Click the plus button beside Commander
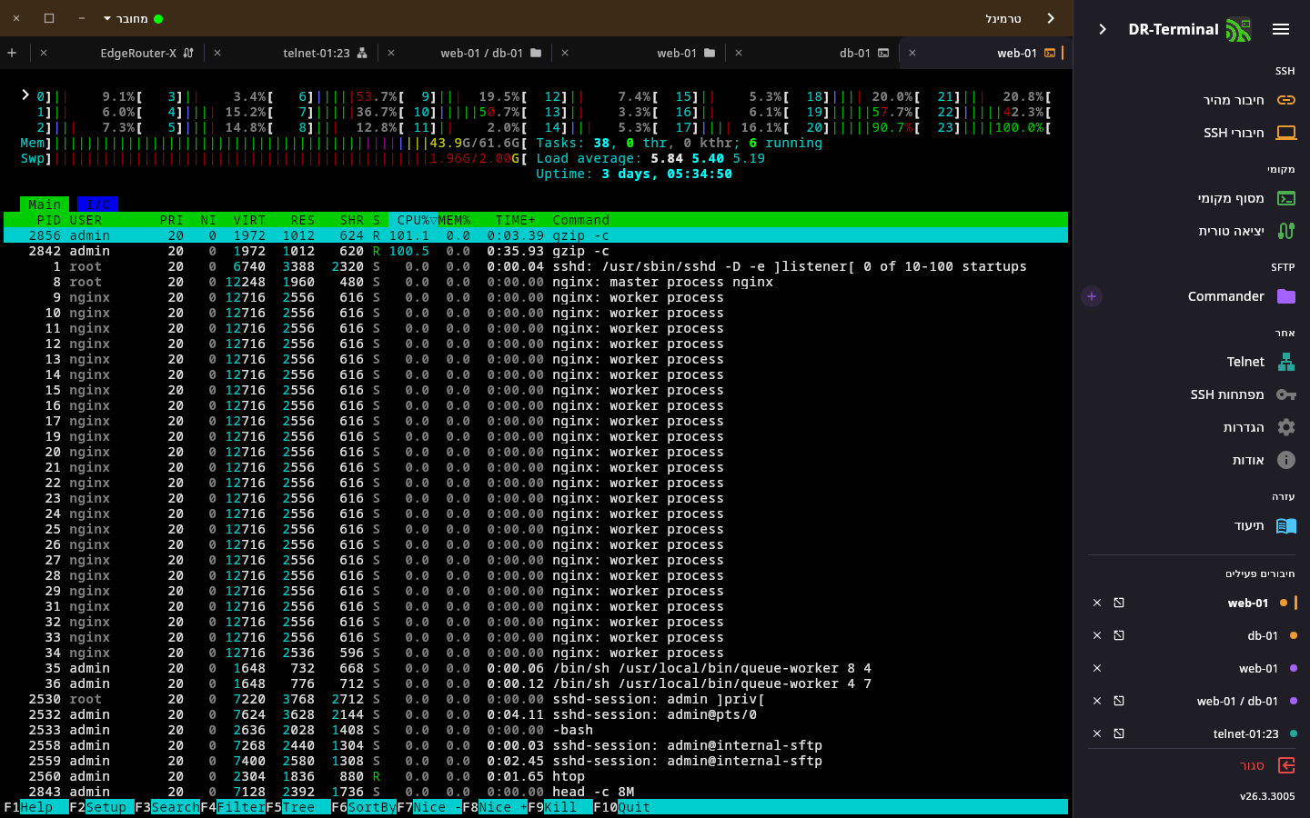The image size is (1310, 818). point(1092,296)
